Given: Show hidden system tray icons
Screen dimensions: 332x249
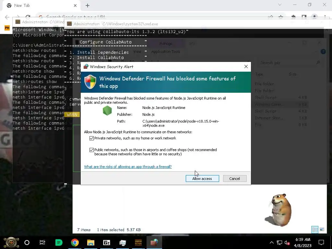Looking at the screenshot, I should [271, 243].
